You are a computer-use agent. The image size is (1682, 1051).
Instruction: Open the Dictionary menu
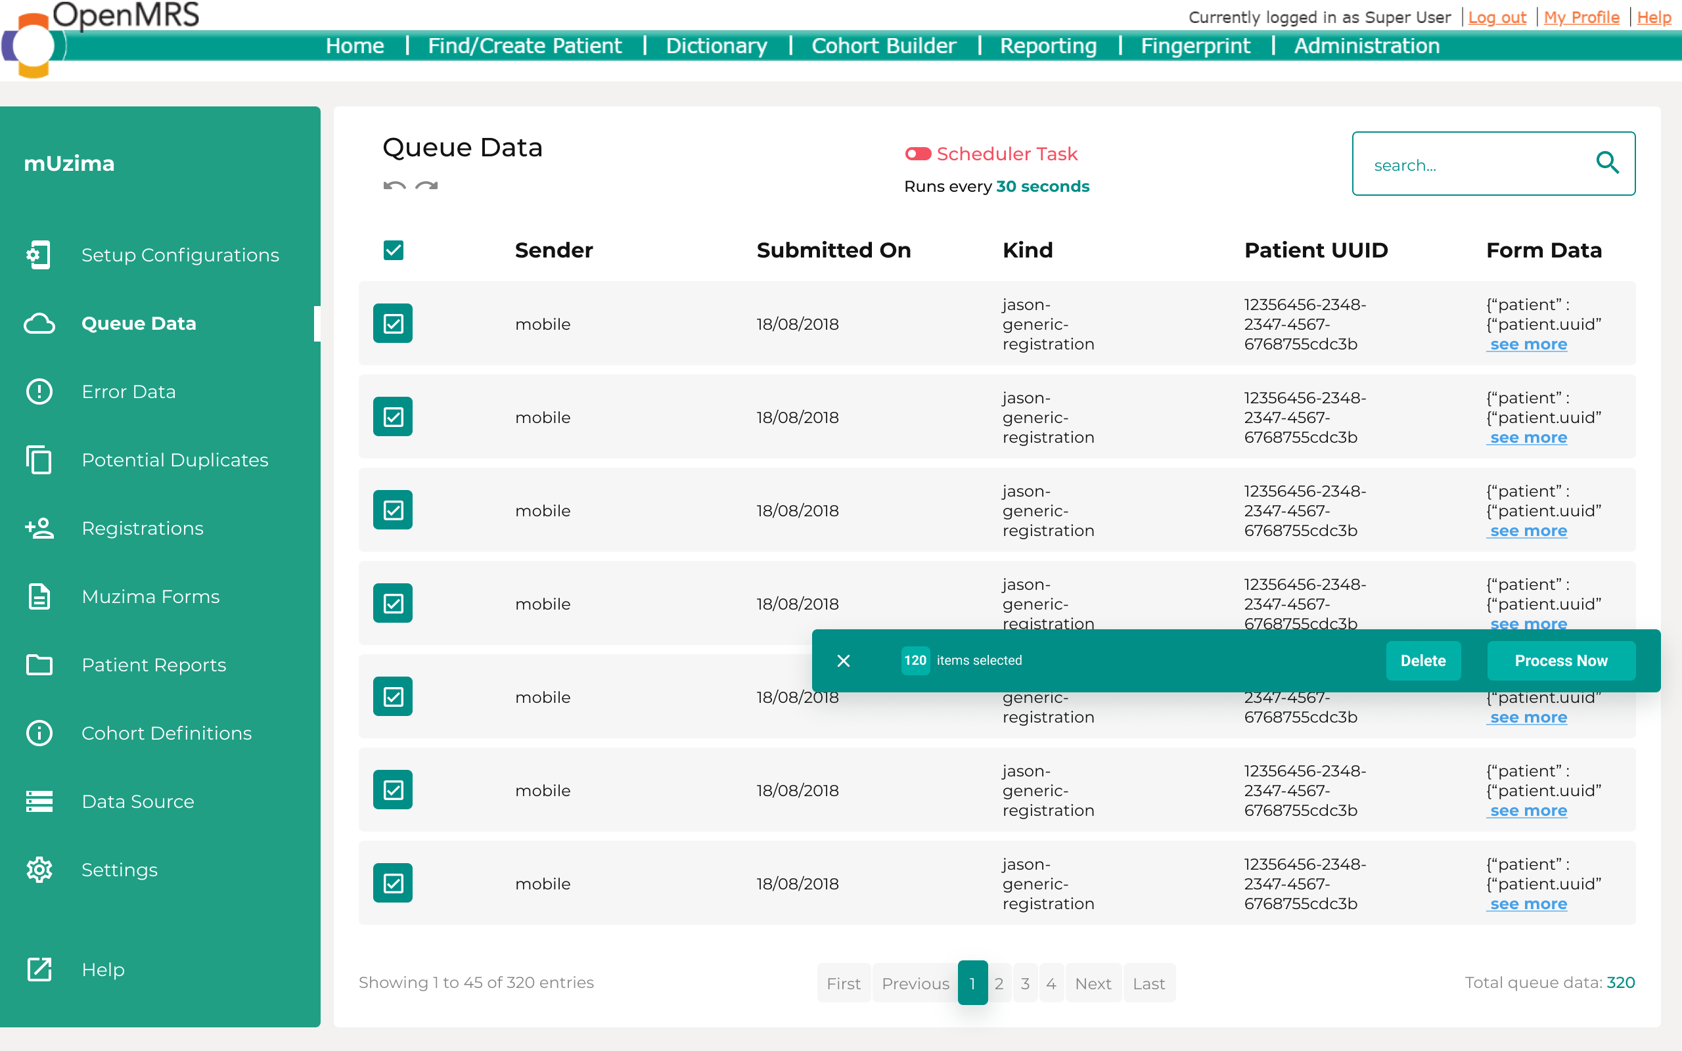click(x=717, y=46)
